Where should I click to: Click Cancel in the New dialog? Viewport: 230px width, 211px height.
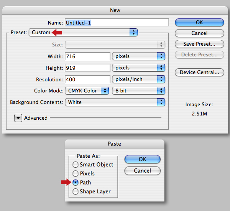point(199,33)
